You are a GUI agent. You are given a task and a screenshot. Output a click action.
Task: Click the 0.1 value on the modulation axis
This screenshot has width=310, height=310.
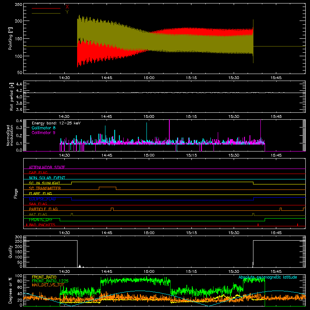[x=19, y=143]
